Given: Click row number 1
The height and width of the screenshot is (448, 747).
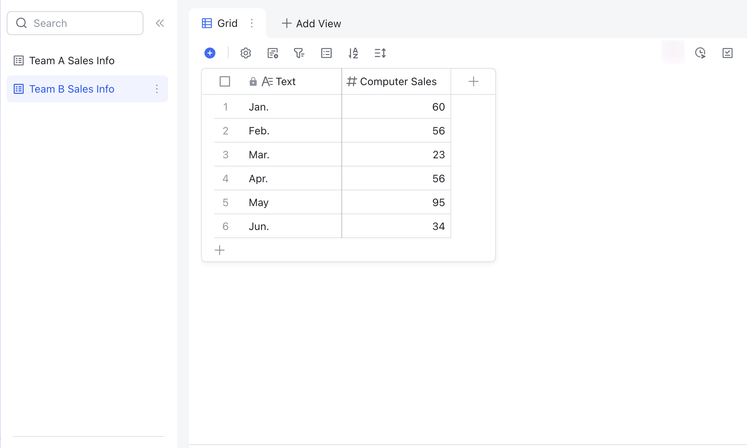Looking at the screenshot, I should pos(226,107).
